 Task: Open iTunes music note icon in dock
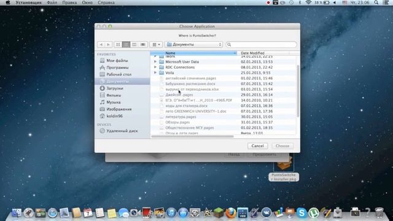[171, 213]
